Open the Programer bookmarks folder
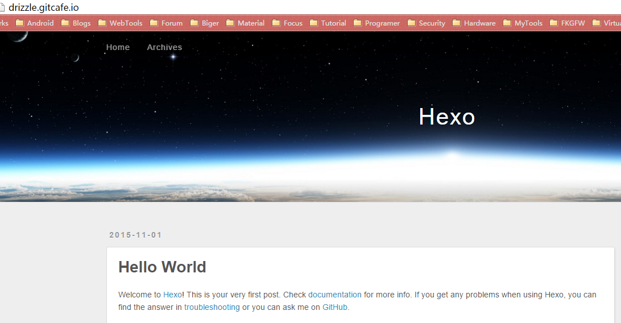Screen dimensions: 621x323 click(x=376, y=23)
